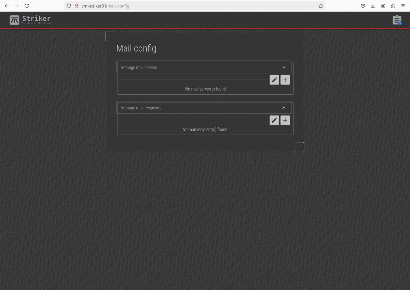Add a new mail recipient with plus icon

pyautogui.click(x=285, y=120)
